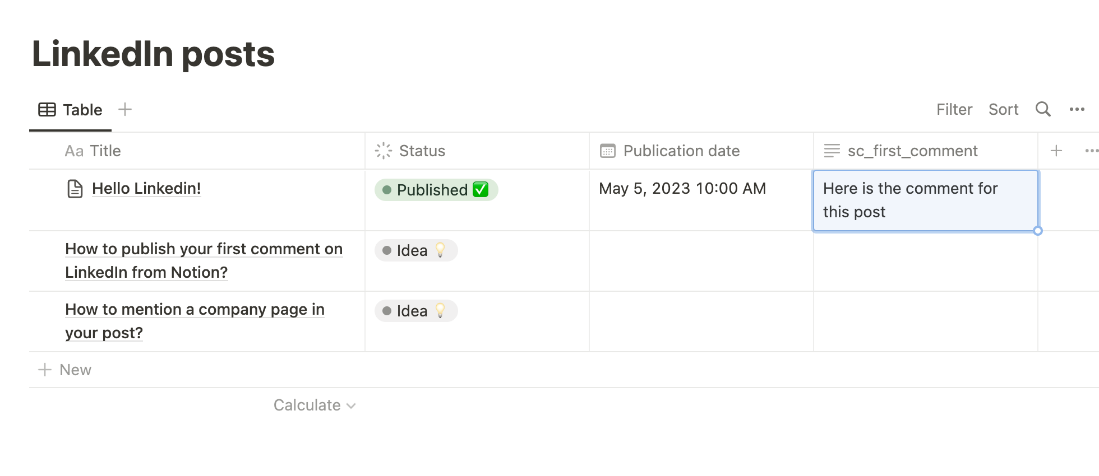Expand the Calculate dropdown
Viewport: 1099px width, 476px height.
[314, 405]
